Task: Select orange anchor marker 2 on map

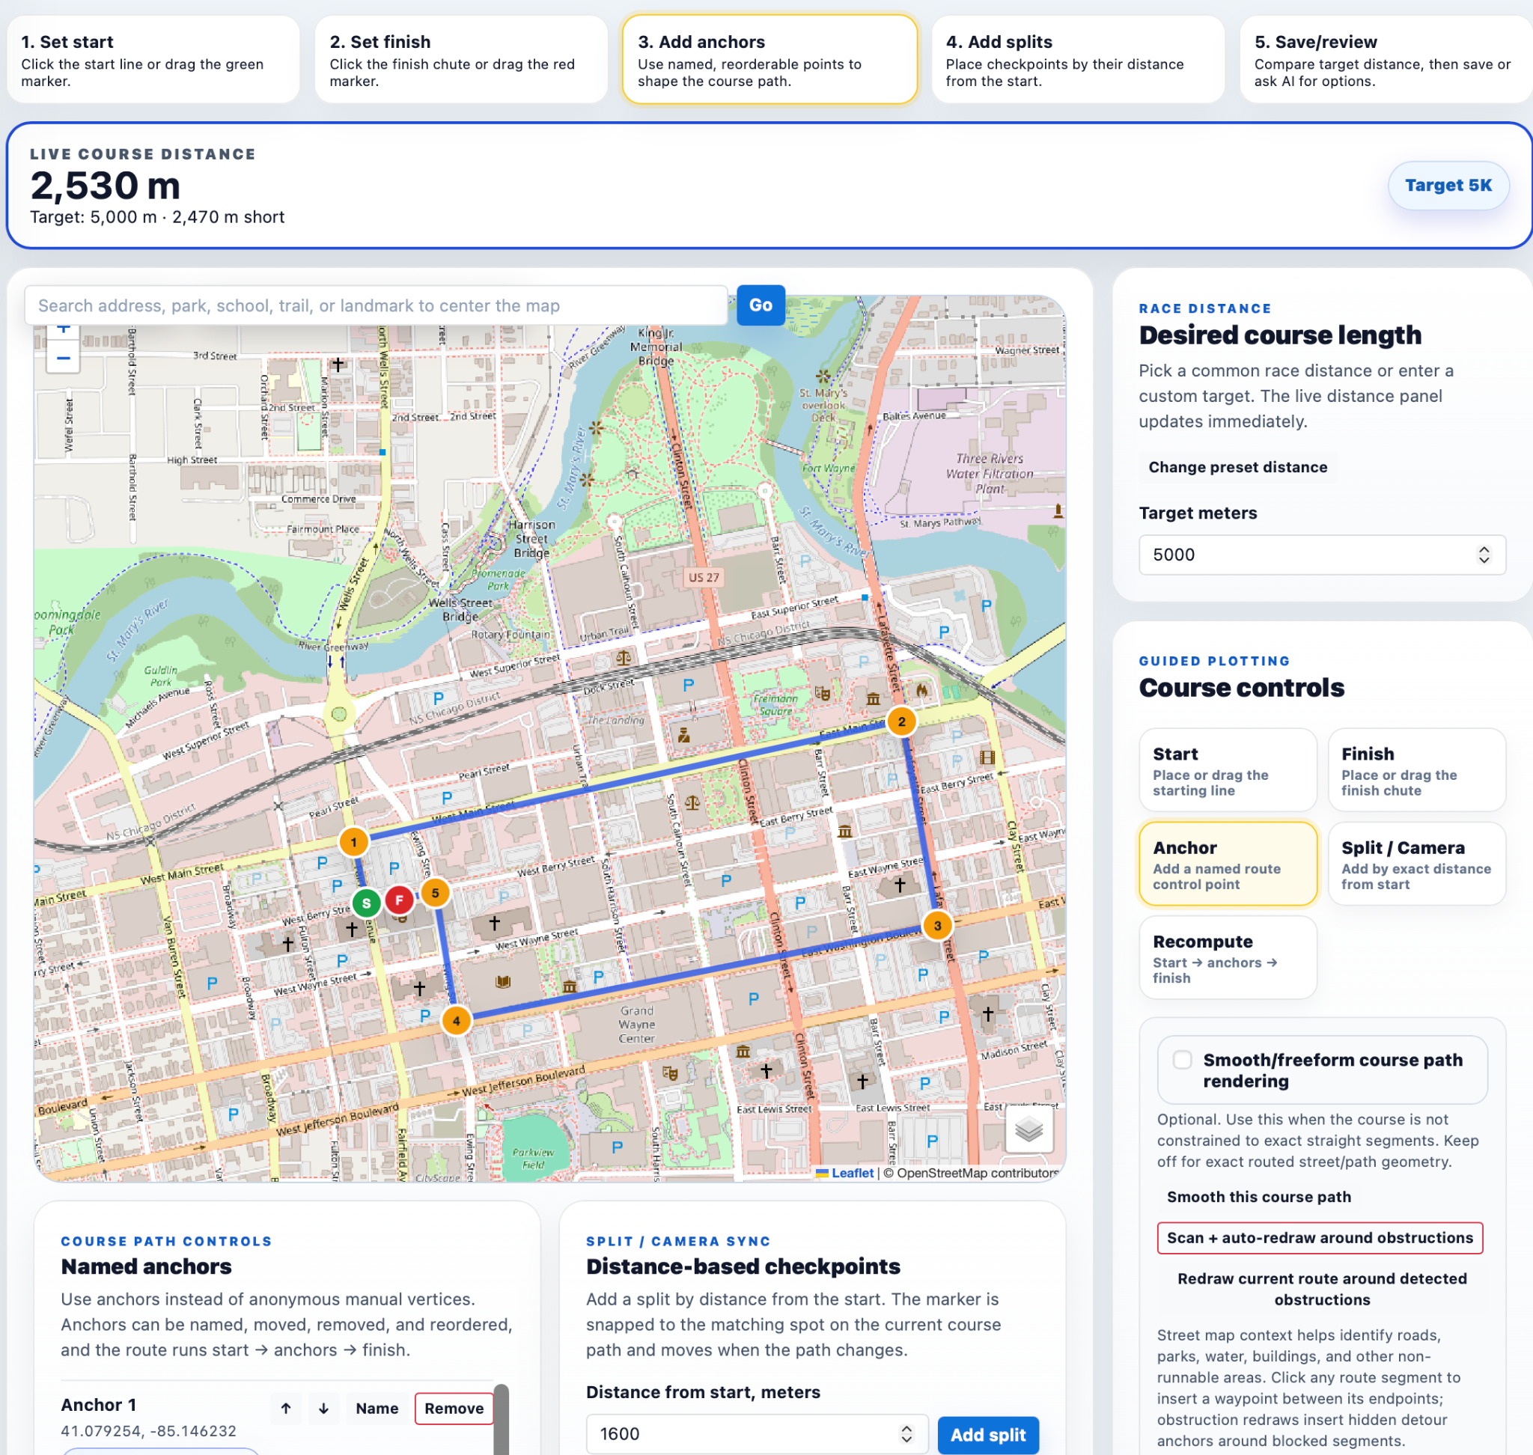Action: click(901, 722)
